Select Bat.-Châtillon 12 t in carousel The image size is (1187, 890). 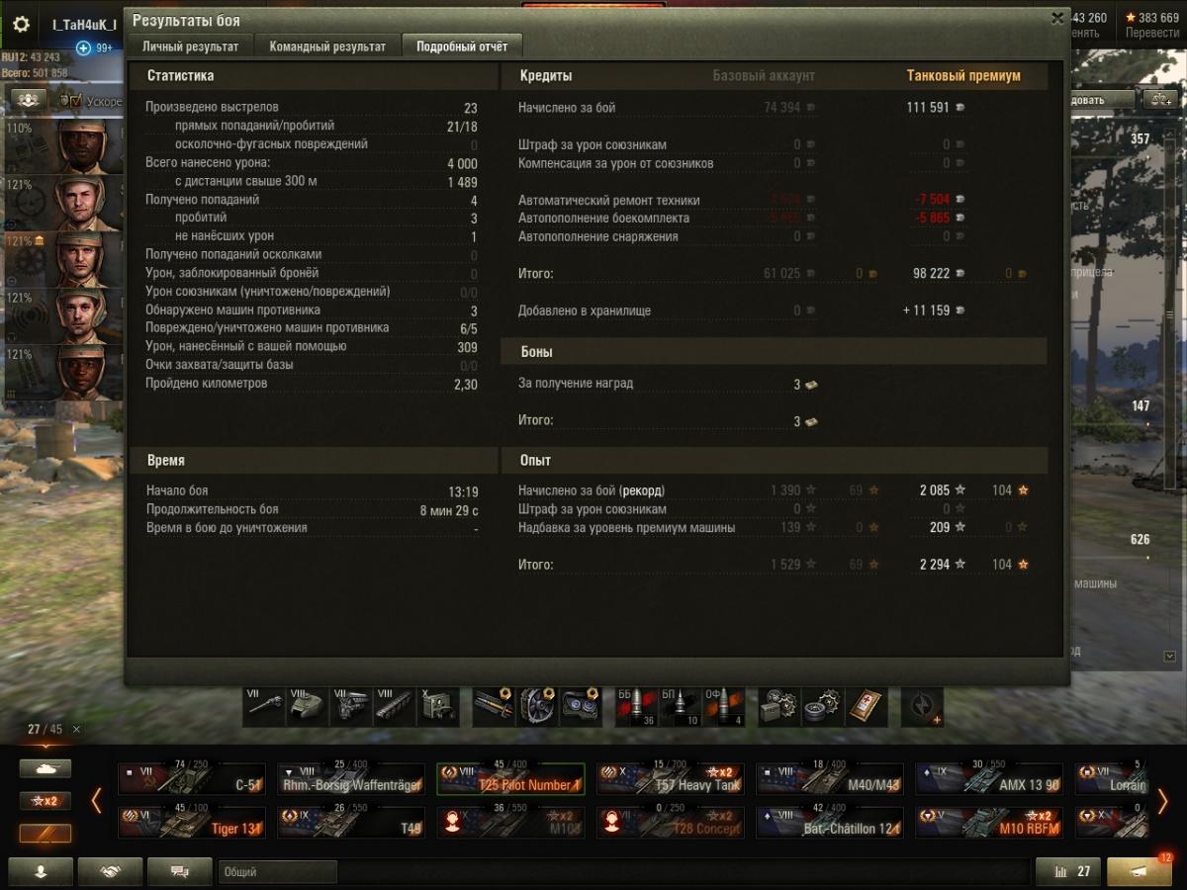tap(829, 823)
